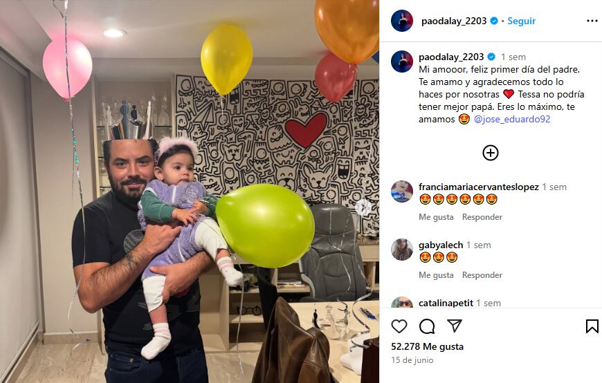Click the 15 de junio date link

coord(412,360)
